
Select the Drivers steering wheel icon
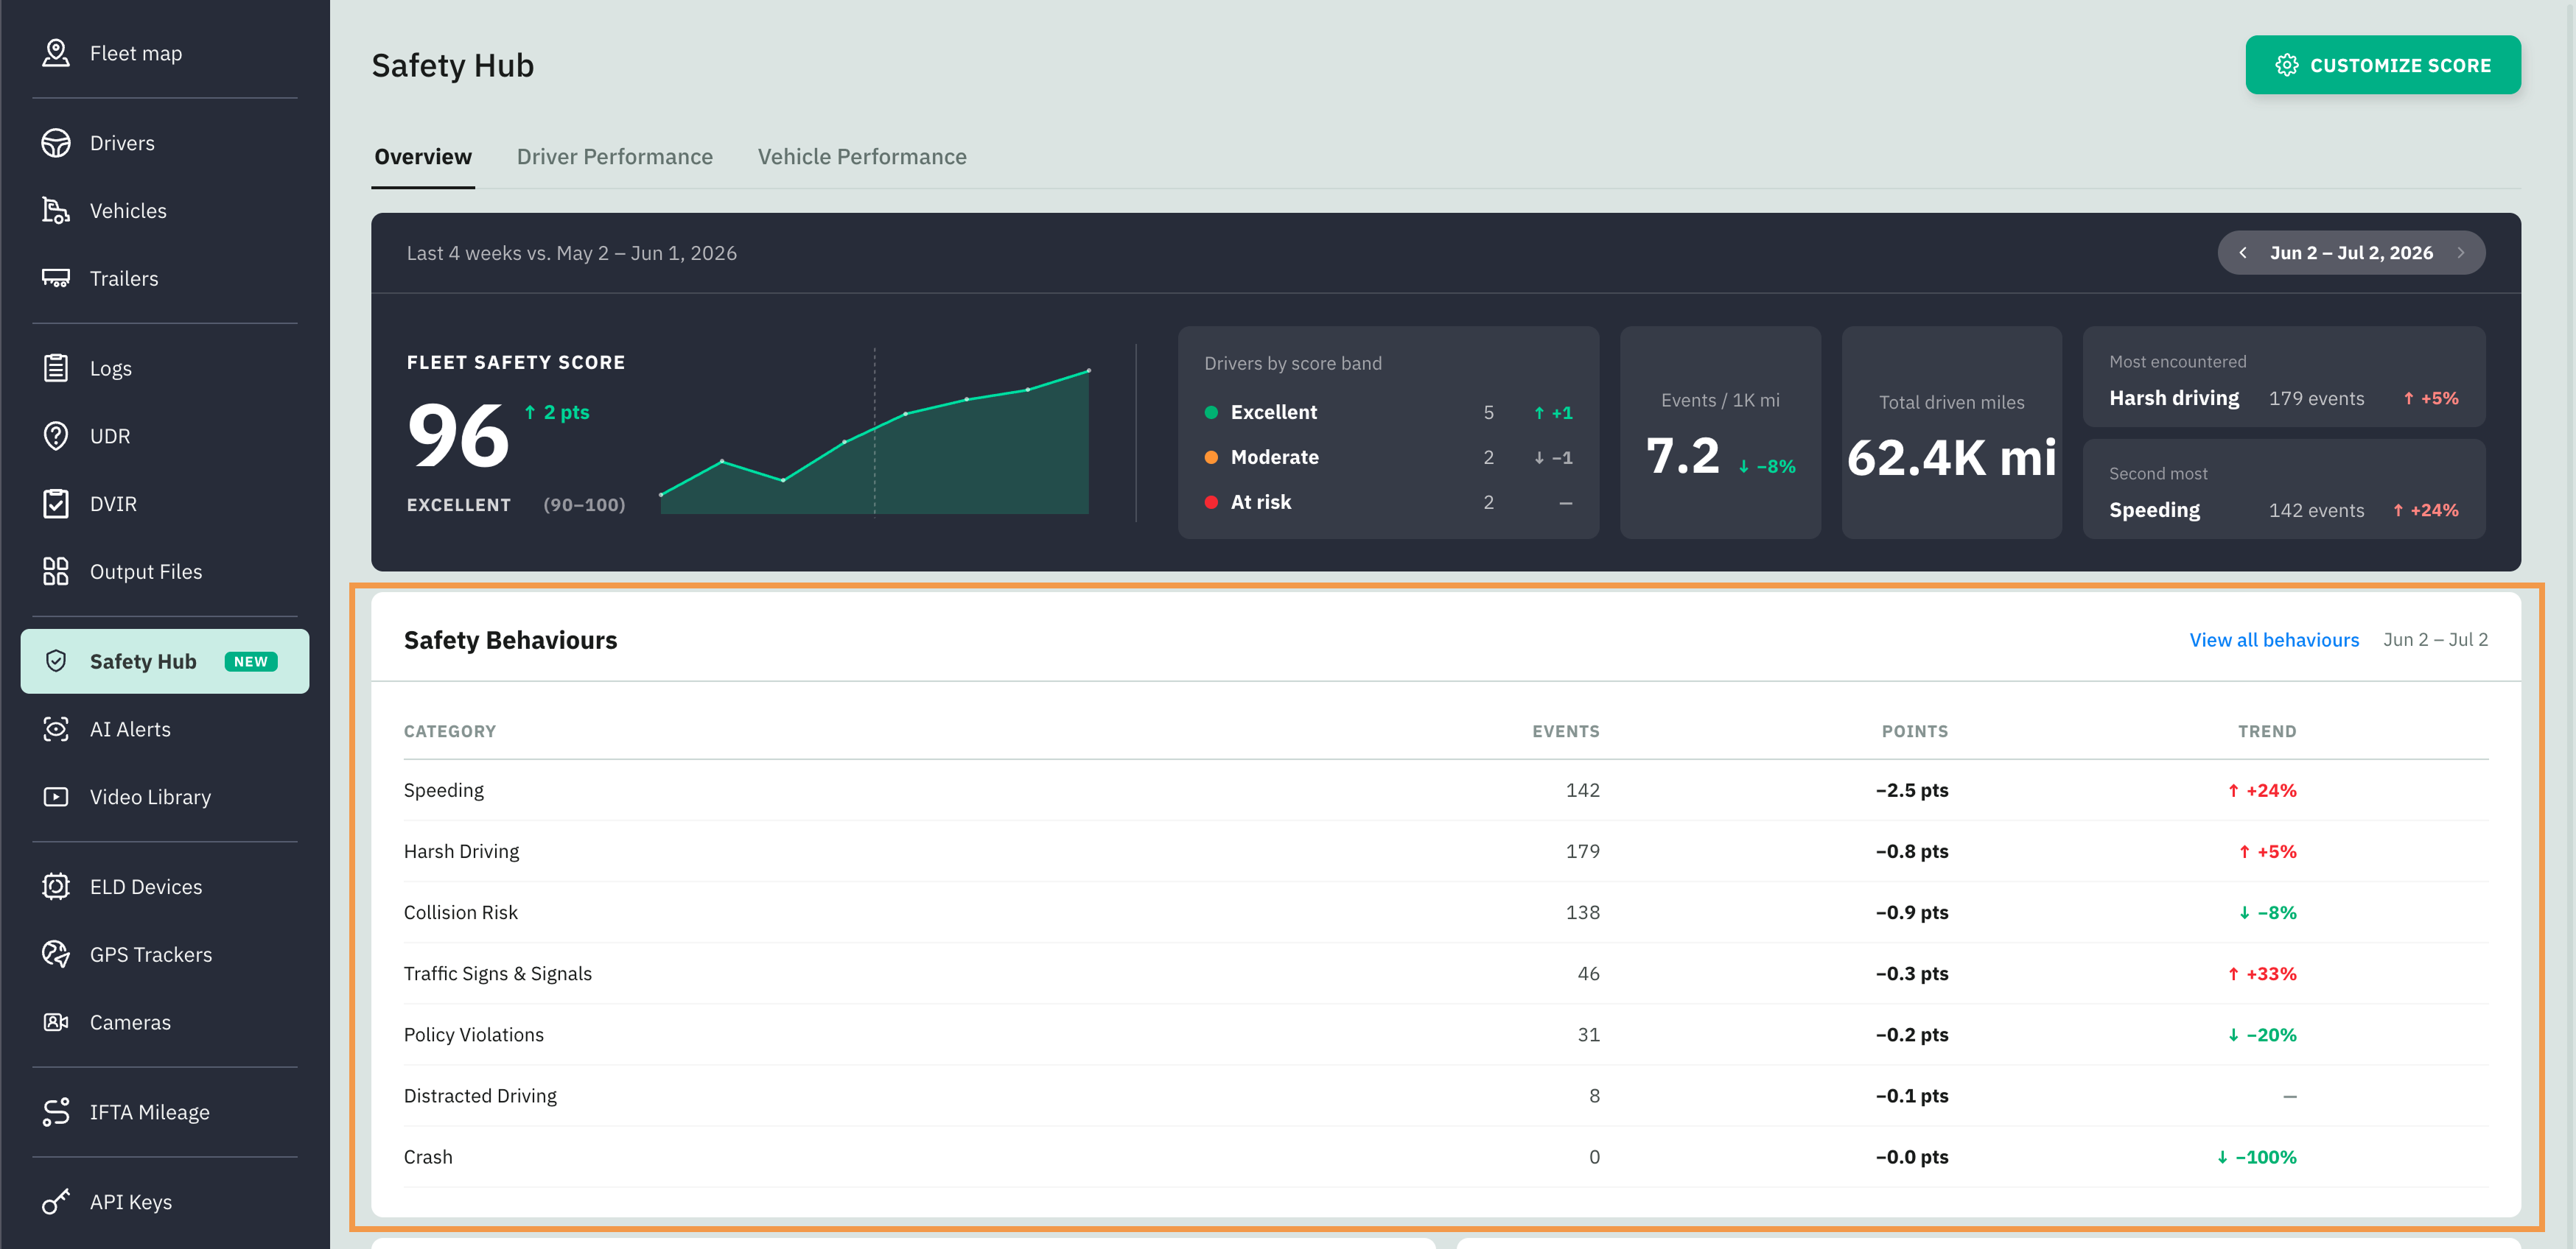[x=56, y=143]
